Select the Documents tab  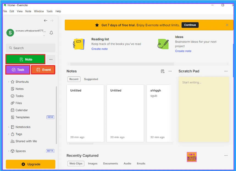110,164
